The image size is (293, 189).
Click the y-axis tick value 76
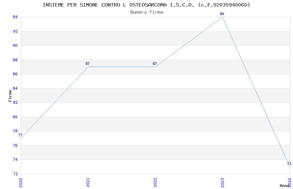coord(15,145)
